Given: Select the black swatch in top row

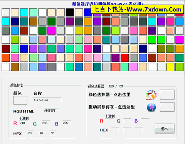Looking at the screenshot, I should (x=70, y=12).
